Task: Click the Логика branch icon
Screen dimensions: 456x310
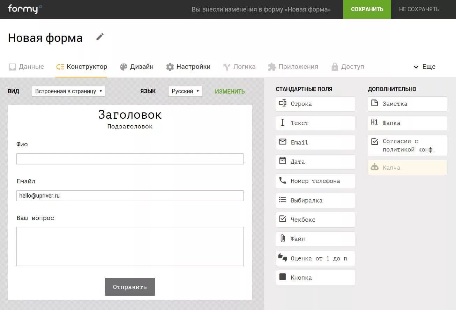Action: pyautogui.click(x=227, y=67)
